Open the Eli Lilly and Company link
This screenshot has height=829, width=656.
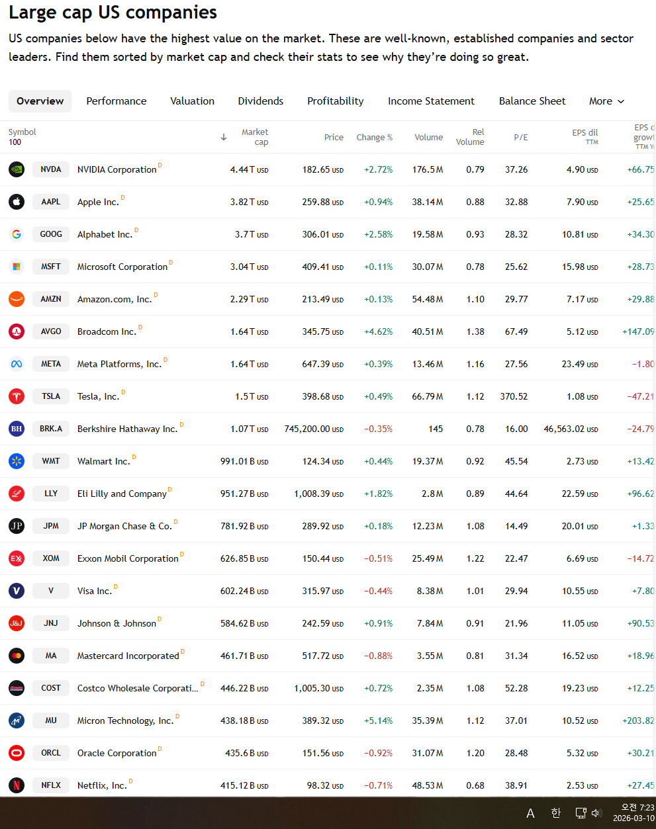[x=122, y=494]
